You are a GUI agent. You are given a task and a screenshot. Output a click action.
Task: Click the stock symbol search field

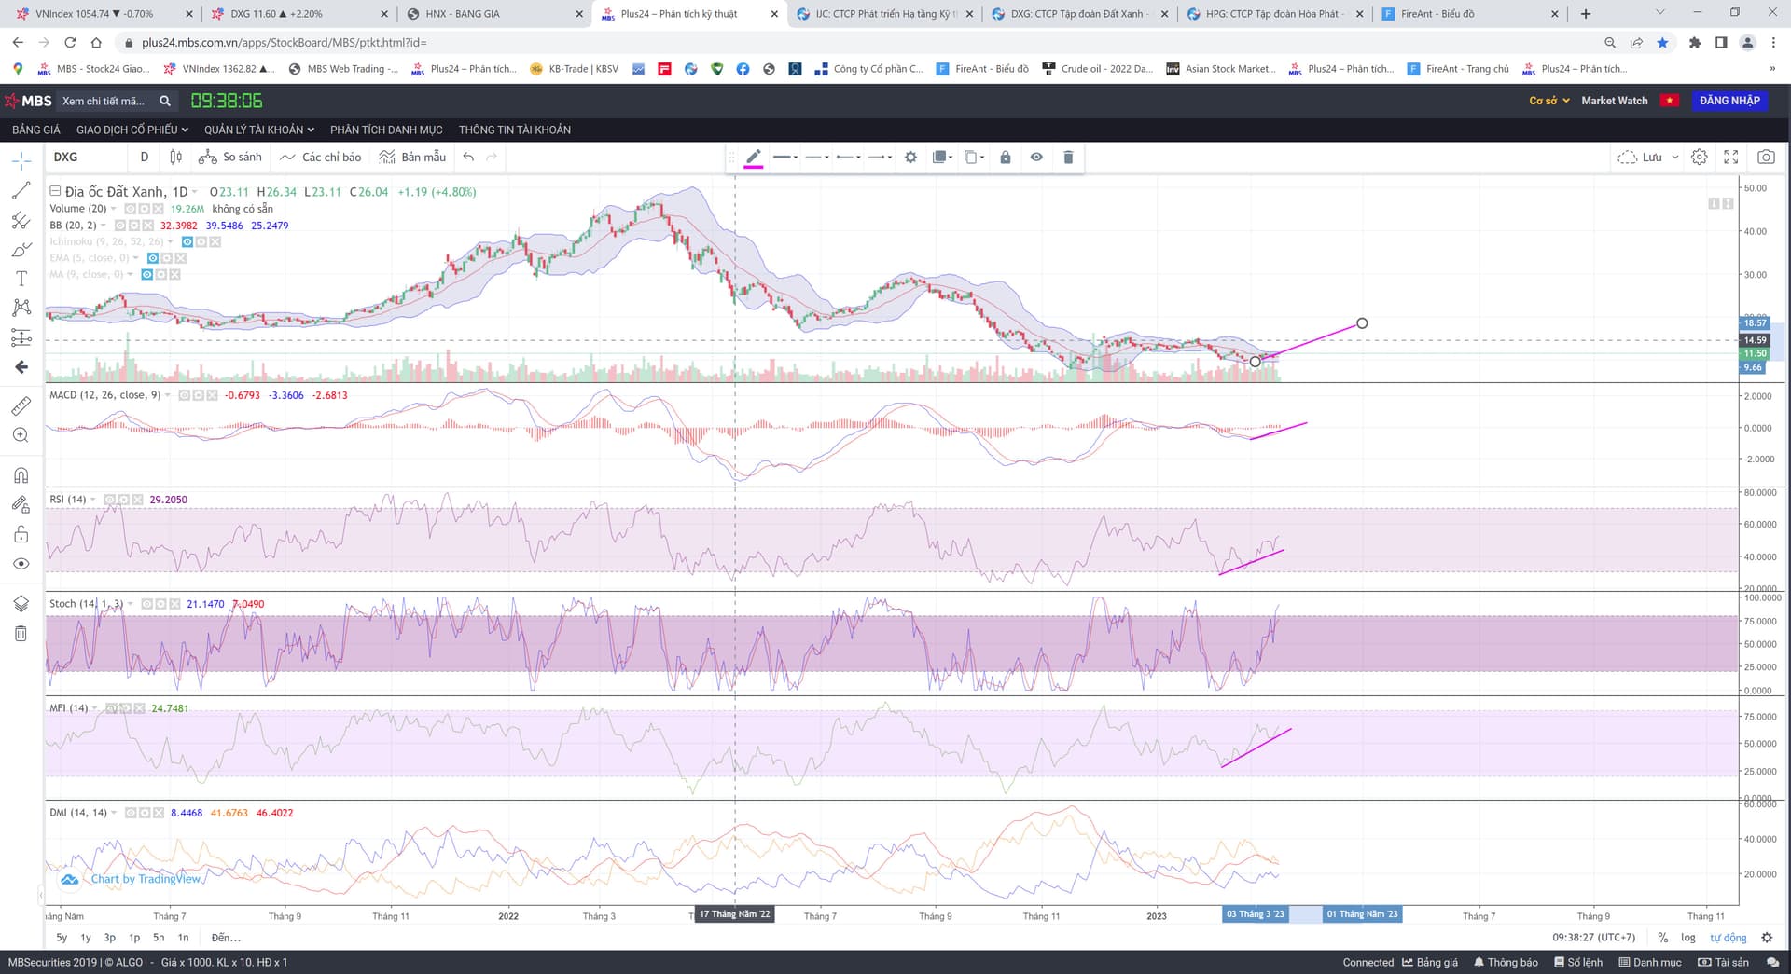104,101
